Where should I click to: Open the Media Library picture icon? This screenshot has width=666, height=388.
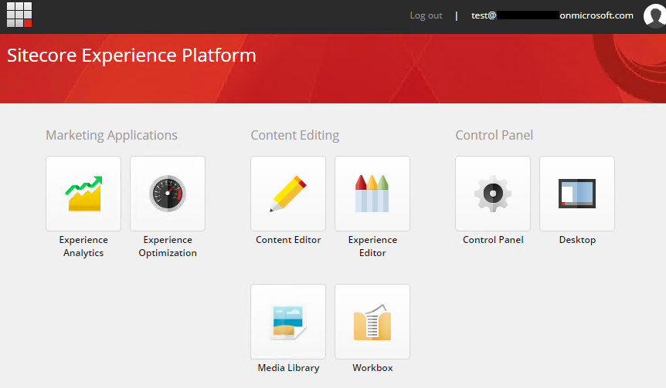click(x=288, y=322)
